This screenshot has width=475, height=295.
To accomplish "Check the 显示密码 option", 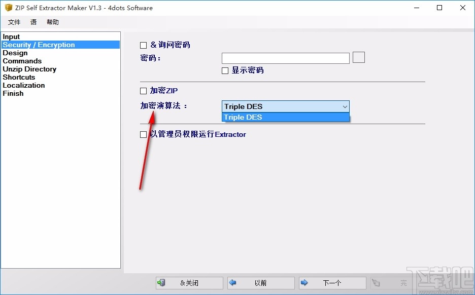I will pos(225,70).
